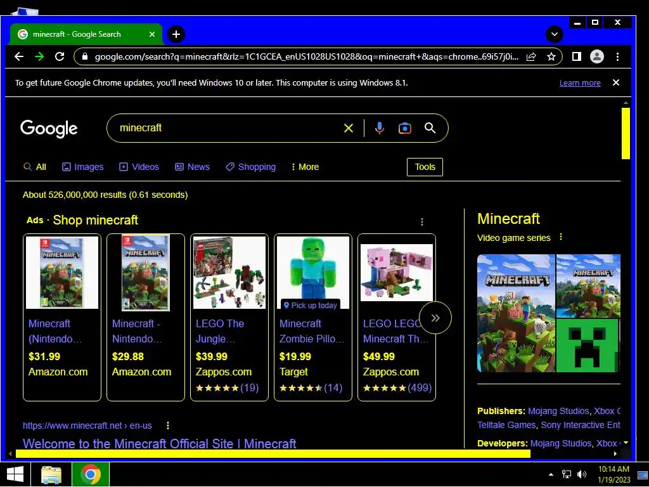Open the $31.99 Minecraft Nintendo product image
649x487 pixels.
[x=62, y=273]
